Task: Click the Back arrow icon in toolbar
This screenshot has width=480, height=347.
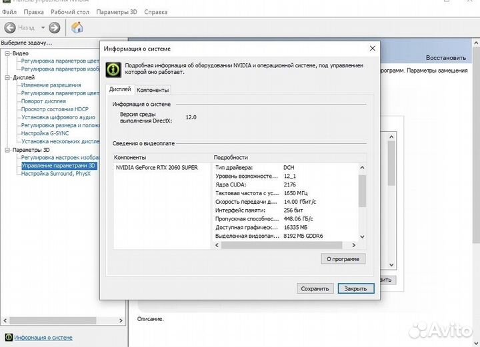Action: [x=10, y=27]
